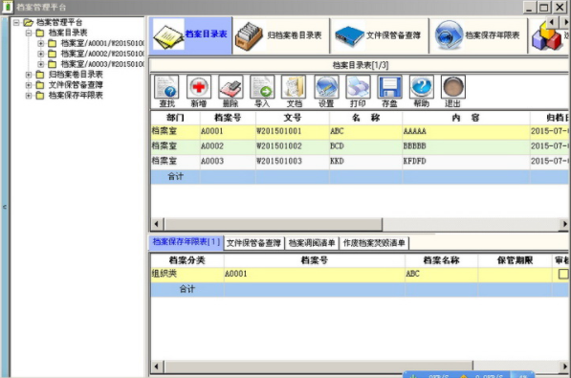Click the upper table scroll-right arrow
This screenshot has width=571, height=378.
[x=564, y=224]
